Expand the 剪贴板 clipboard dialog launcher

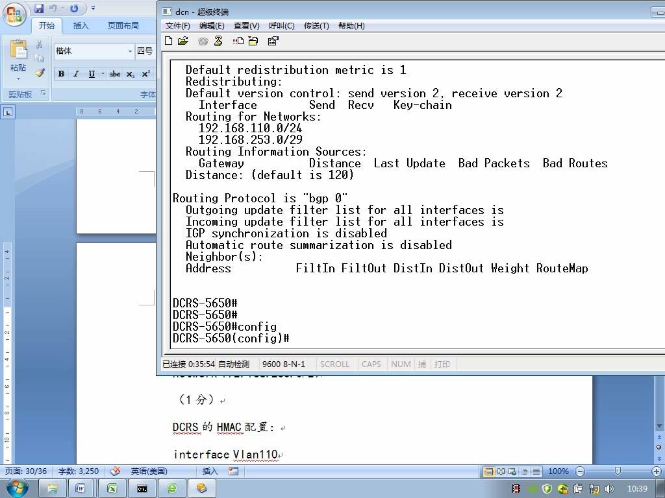(44, 93)
